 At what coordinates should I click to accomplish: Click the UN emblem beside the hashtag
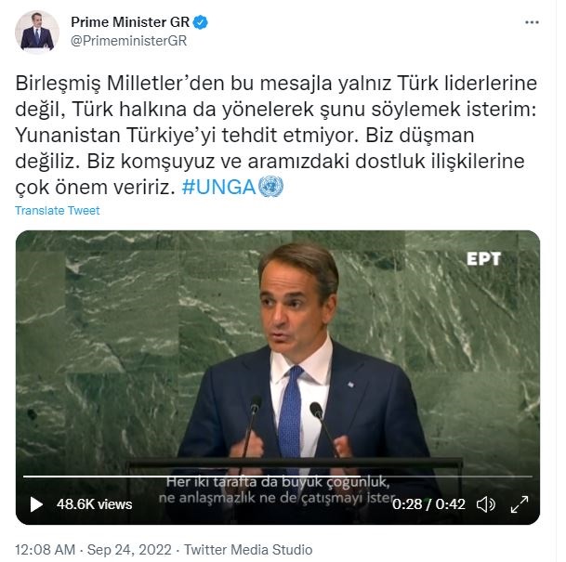[x=271, y=187]
